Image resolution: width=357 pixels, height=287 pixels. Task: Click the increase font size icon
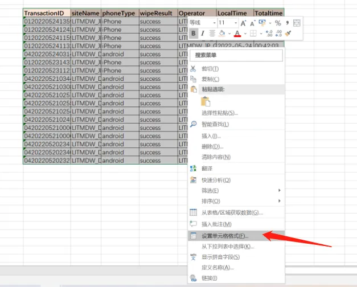243,23
